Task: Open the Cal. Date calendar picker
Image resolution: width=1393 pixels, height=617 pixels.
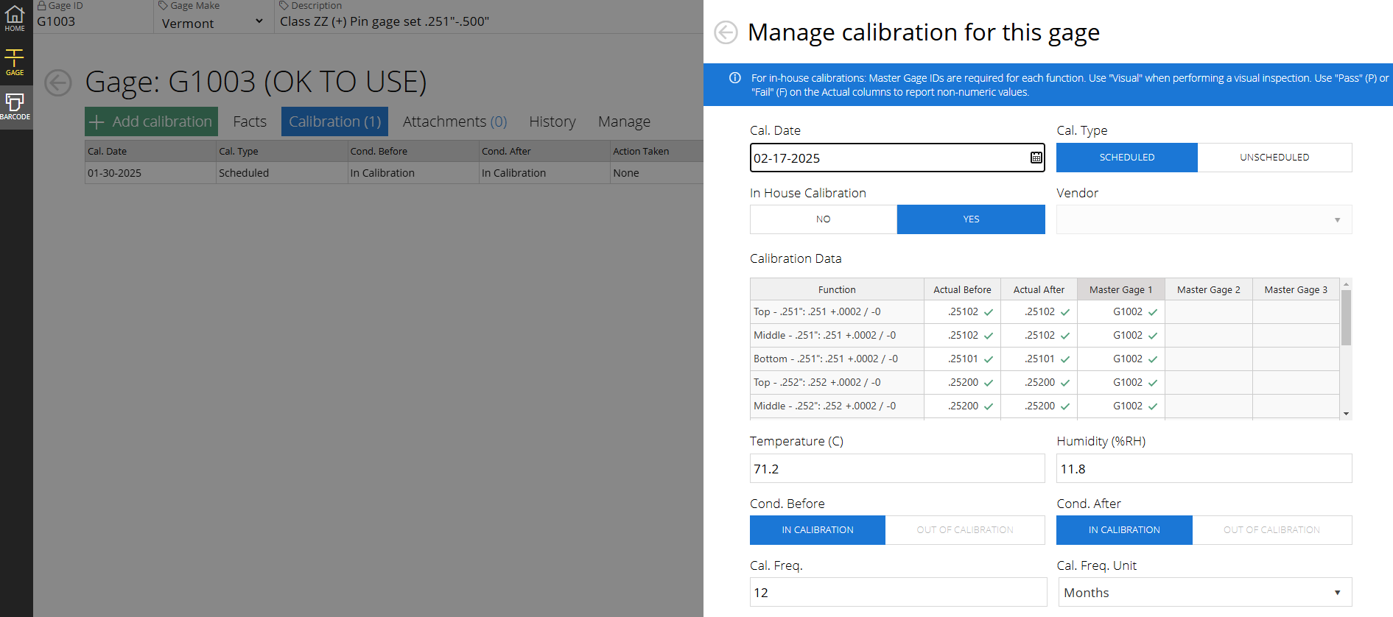Action: 1036,158
